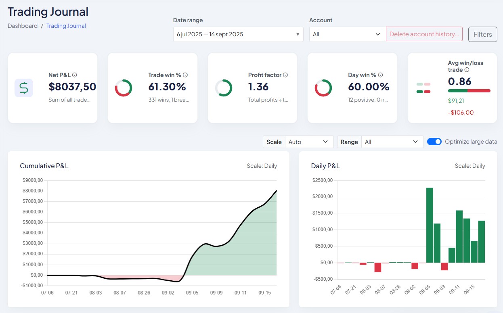Open the Scale dropdown set to Auto

tap(309, 142)
